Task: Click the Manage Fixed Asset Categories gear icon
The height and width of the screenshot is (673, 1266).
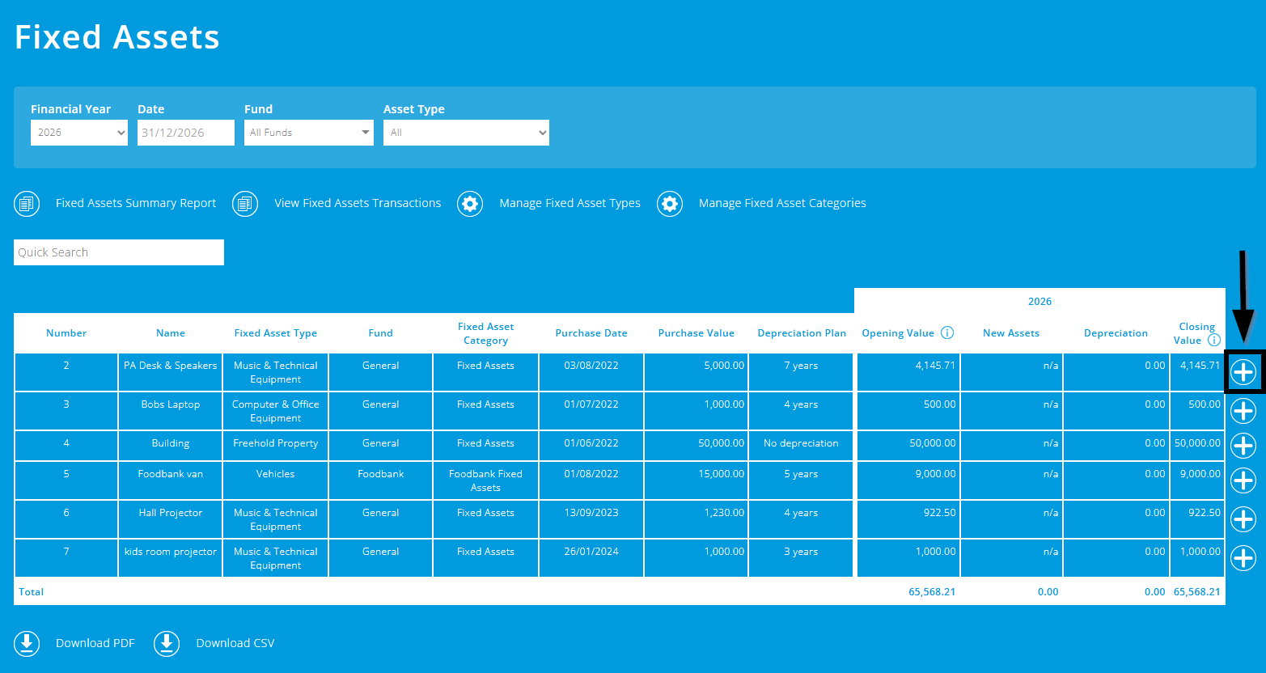Action: pyautogui.click(x=670, y=203)
